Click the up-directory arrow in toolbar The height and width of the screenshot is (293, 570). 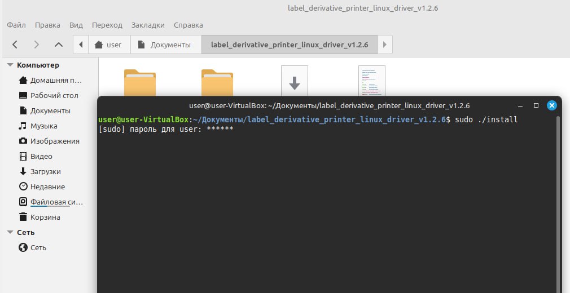(58, 45)
